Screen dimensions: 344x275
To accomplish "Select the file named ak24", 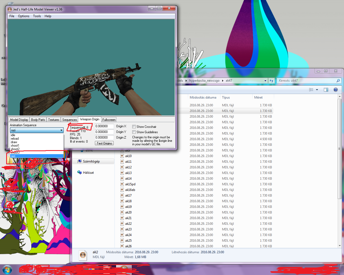I will click(x=128, y=235).
